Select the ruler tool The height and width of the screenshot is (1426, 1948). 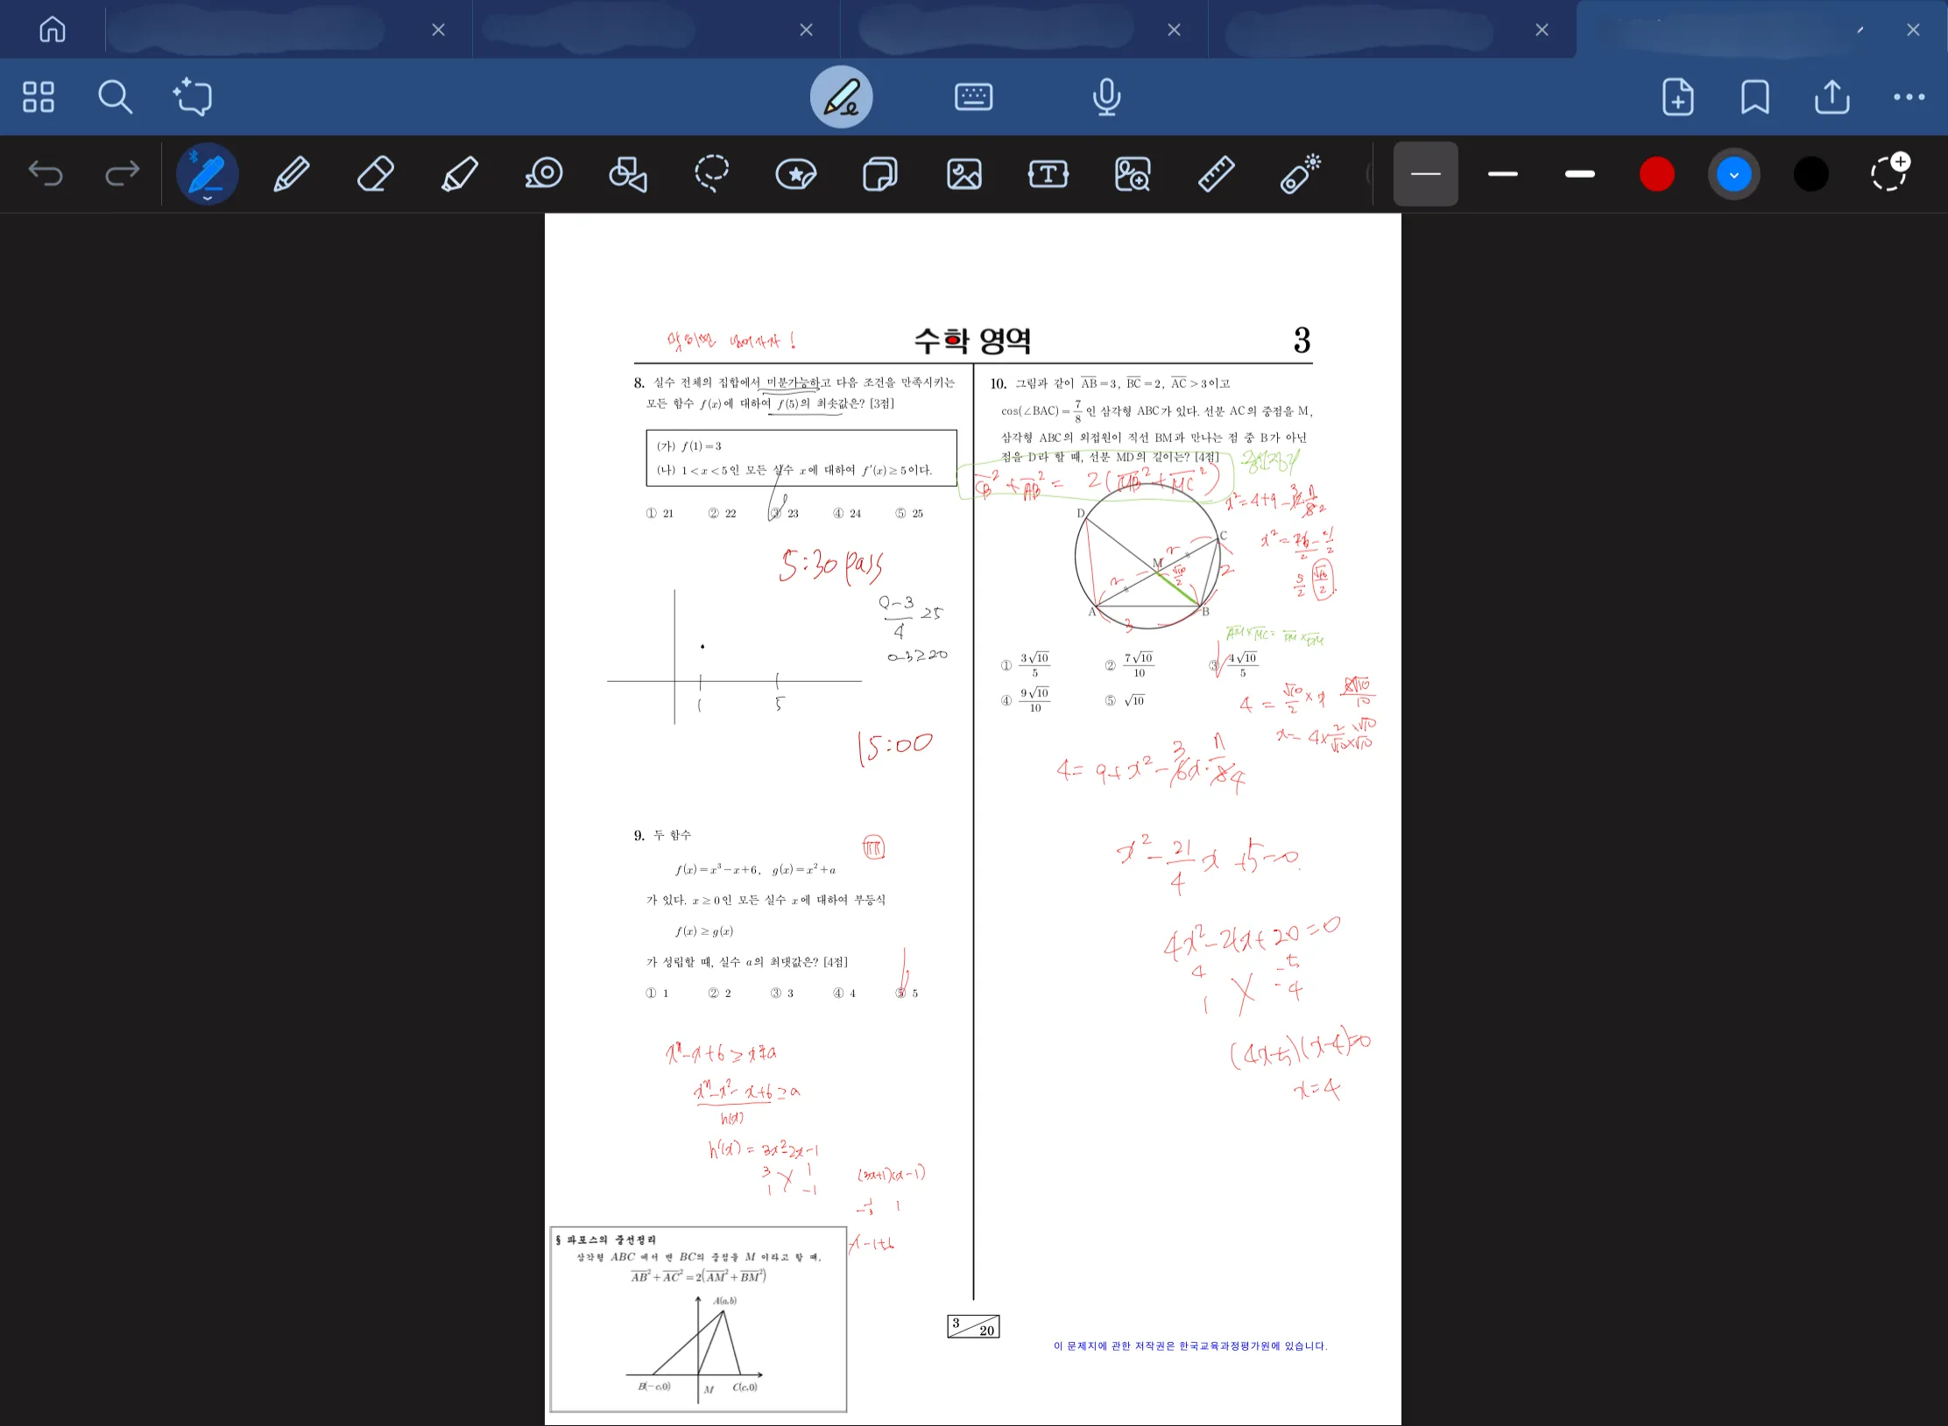pos(1217,174)
